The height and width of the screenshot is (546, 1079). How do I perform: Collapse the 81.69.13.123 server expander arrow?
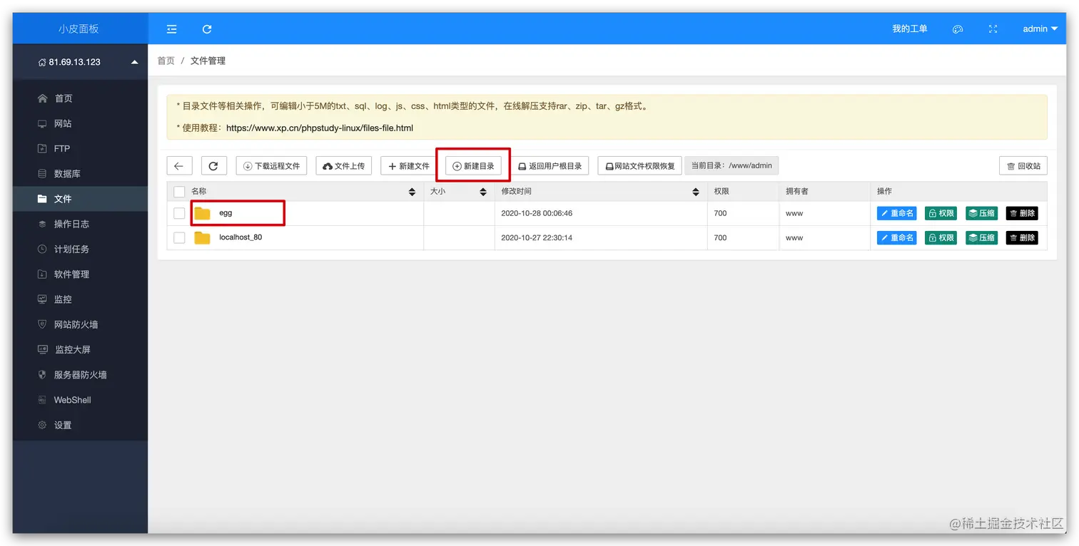click(134, 63)
